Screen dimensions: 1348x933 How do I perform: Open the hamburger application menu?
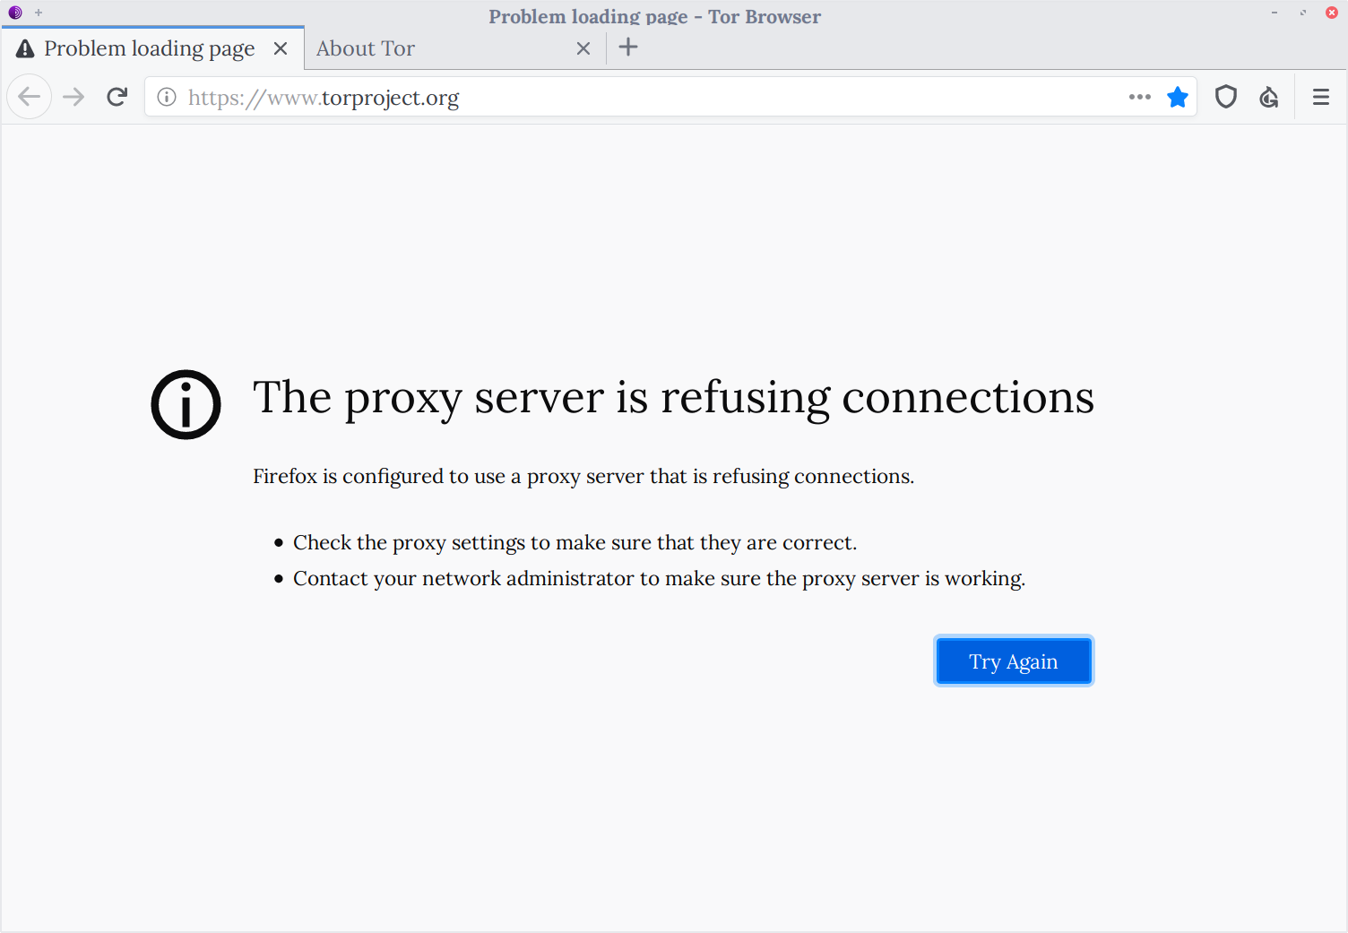[1321, 97]
